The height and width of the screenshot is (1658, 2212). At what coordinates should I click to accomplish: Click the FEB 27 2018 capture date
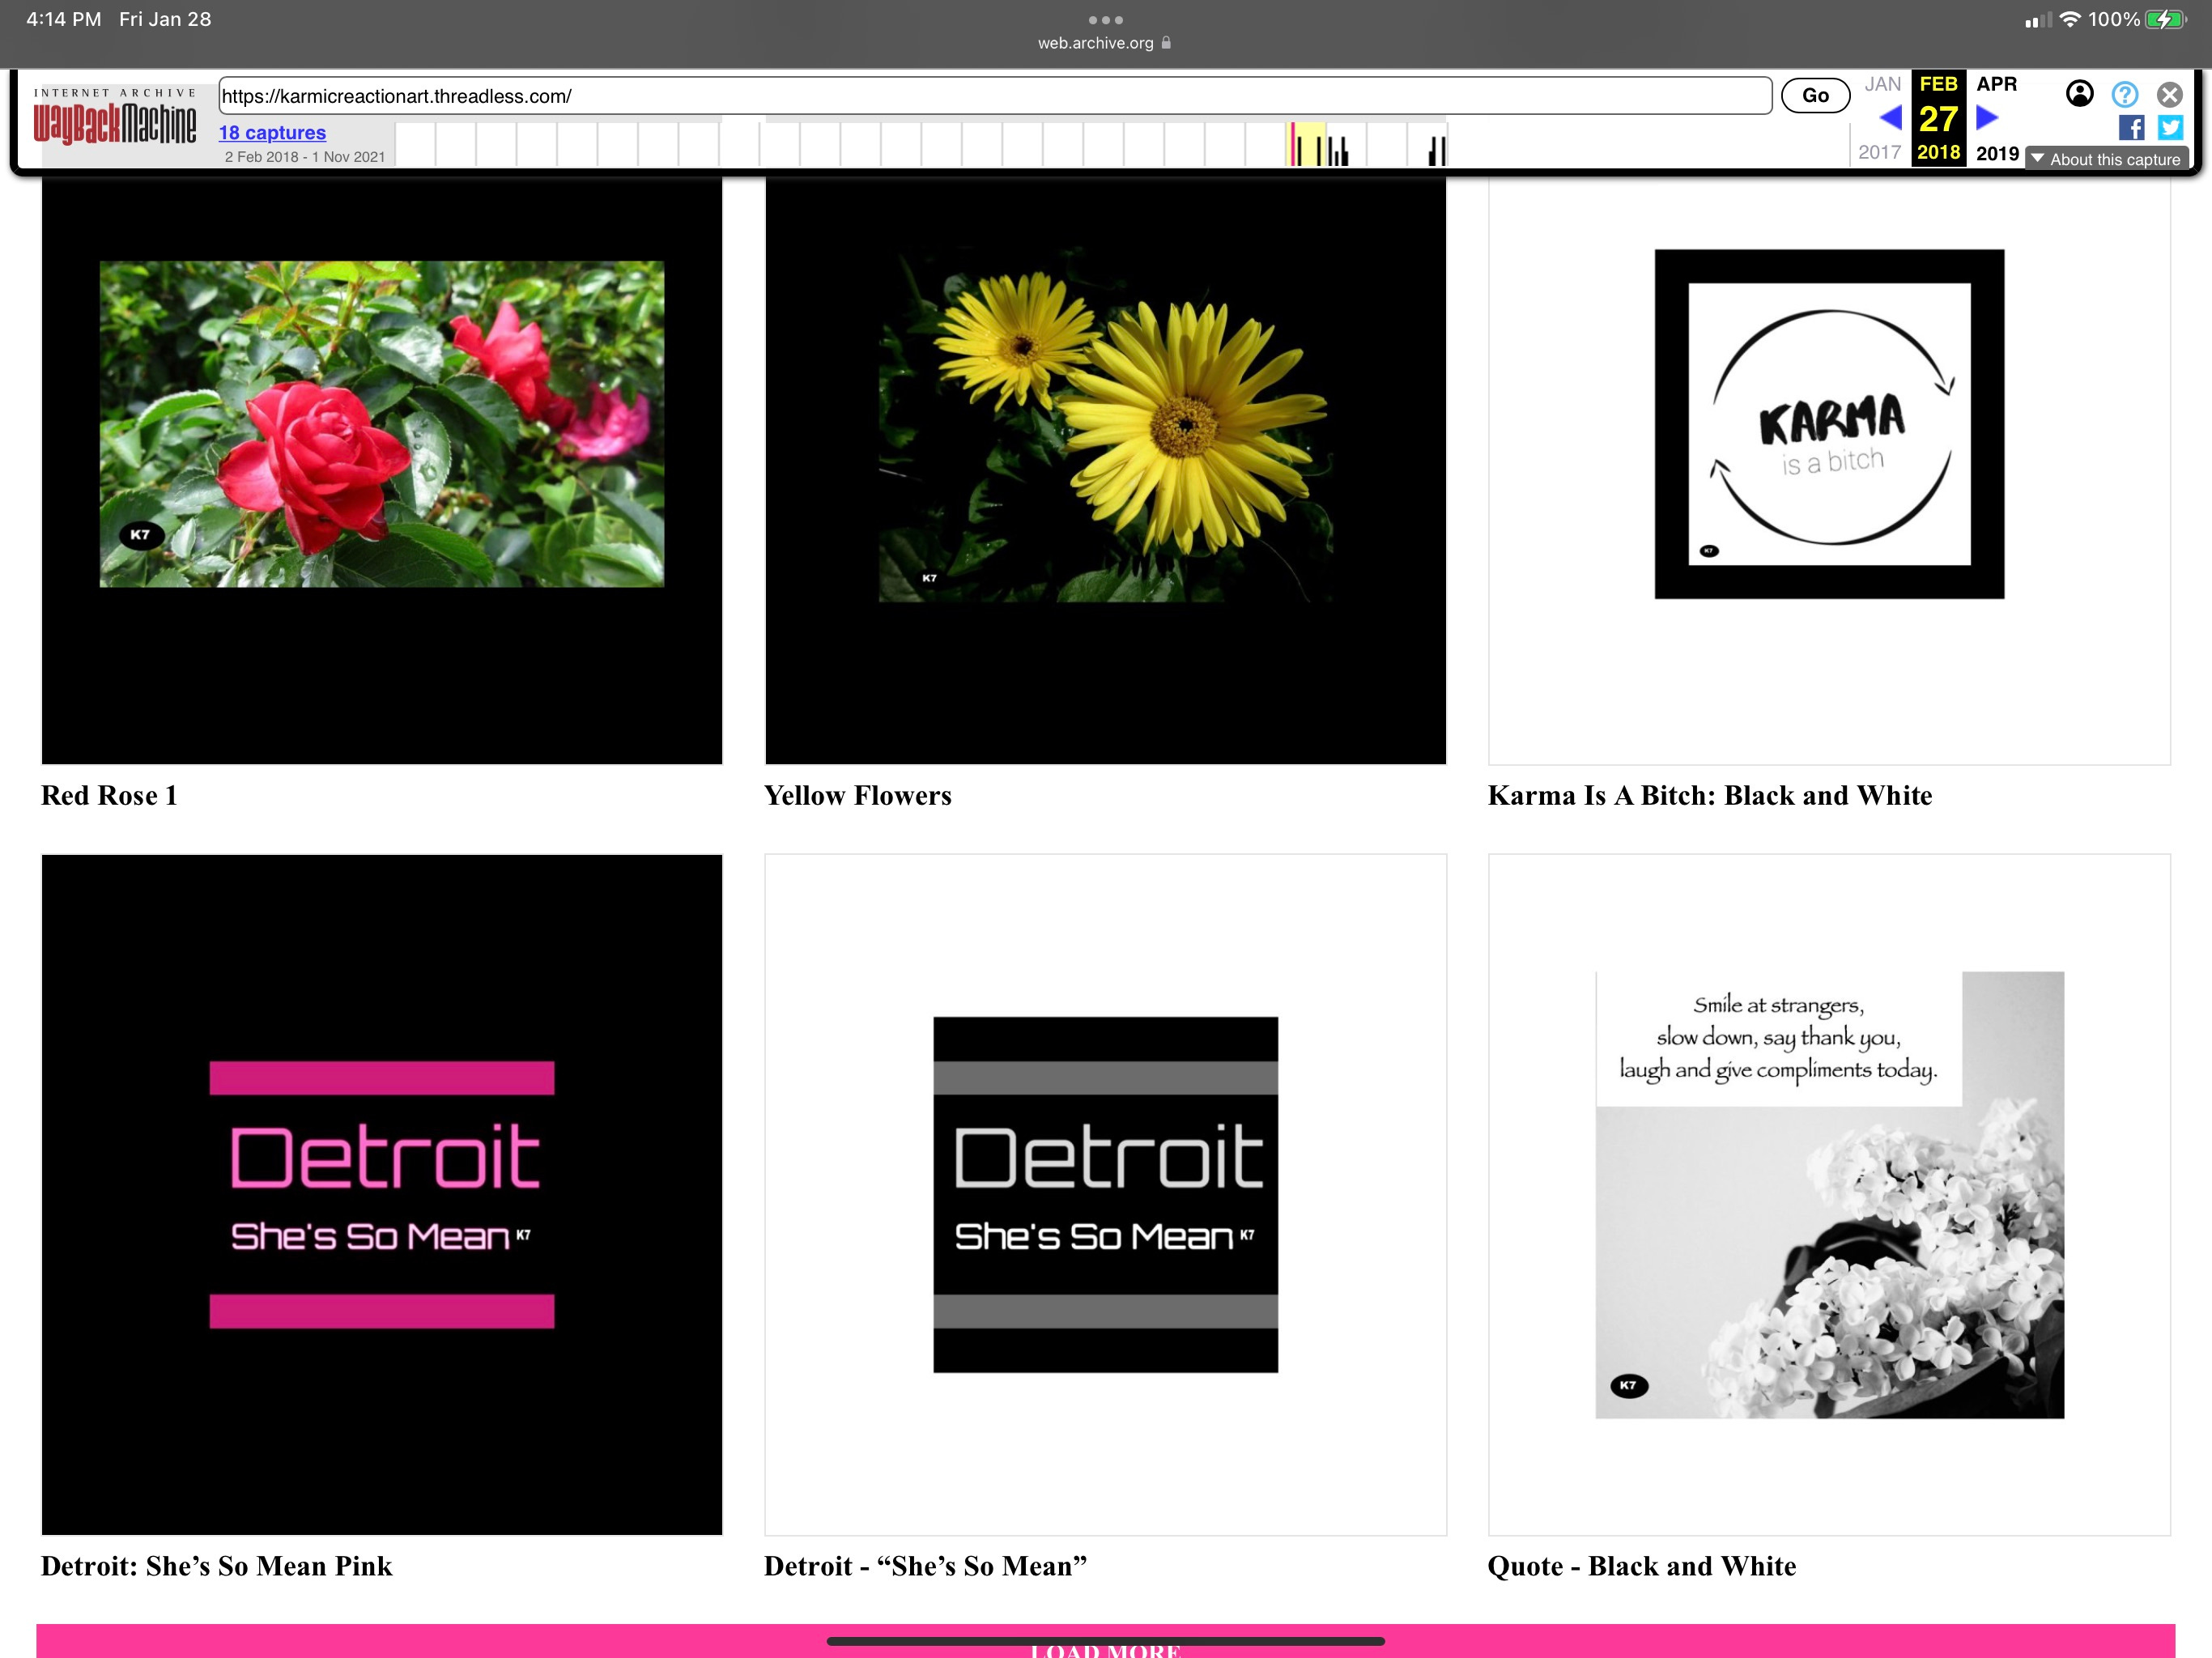point(1938,118)
